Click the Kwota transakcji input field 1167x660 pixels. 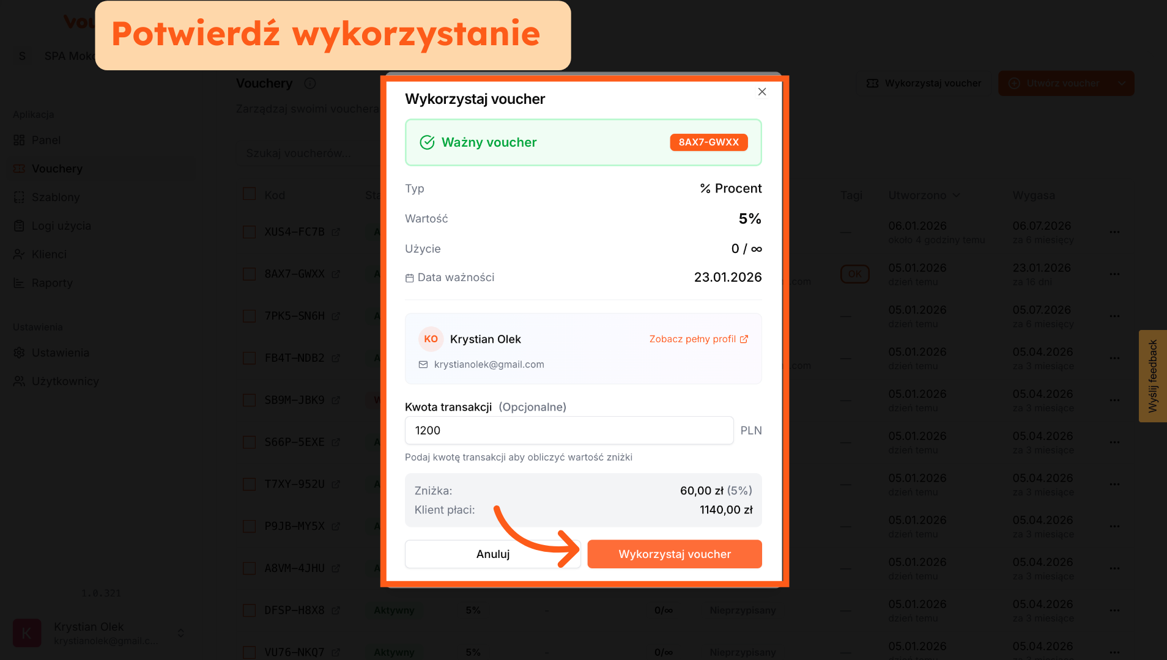(x=569, y=430)
